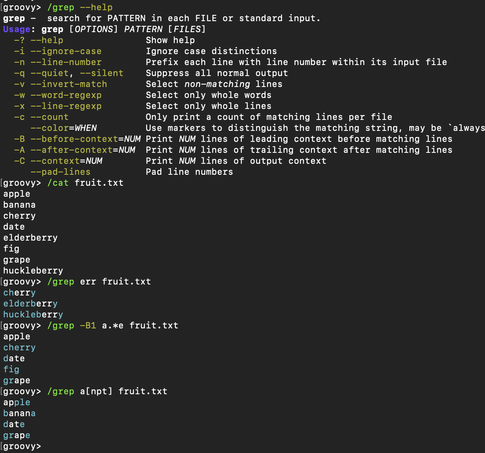Click 'elderberry' in the cat output
485x453 pixels.
click(x=31, y=238)
